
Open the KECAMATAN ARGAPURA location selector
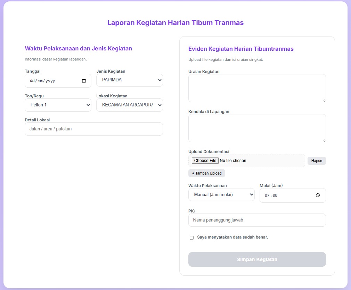click(x=129, y=105)
